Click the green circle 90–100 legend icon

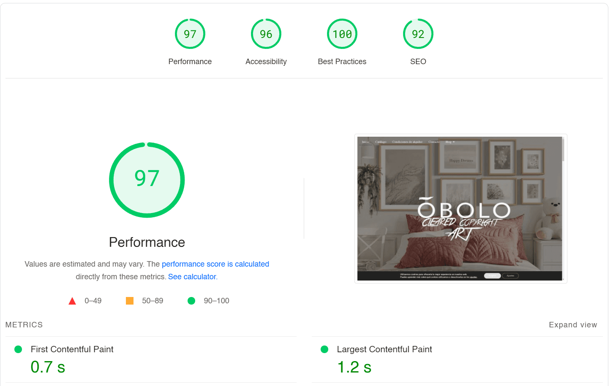tap(191, 301)
